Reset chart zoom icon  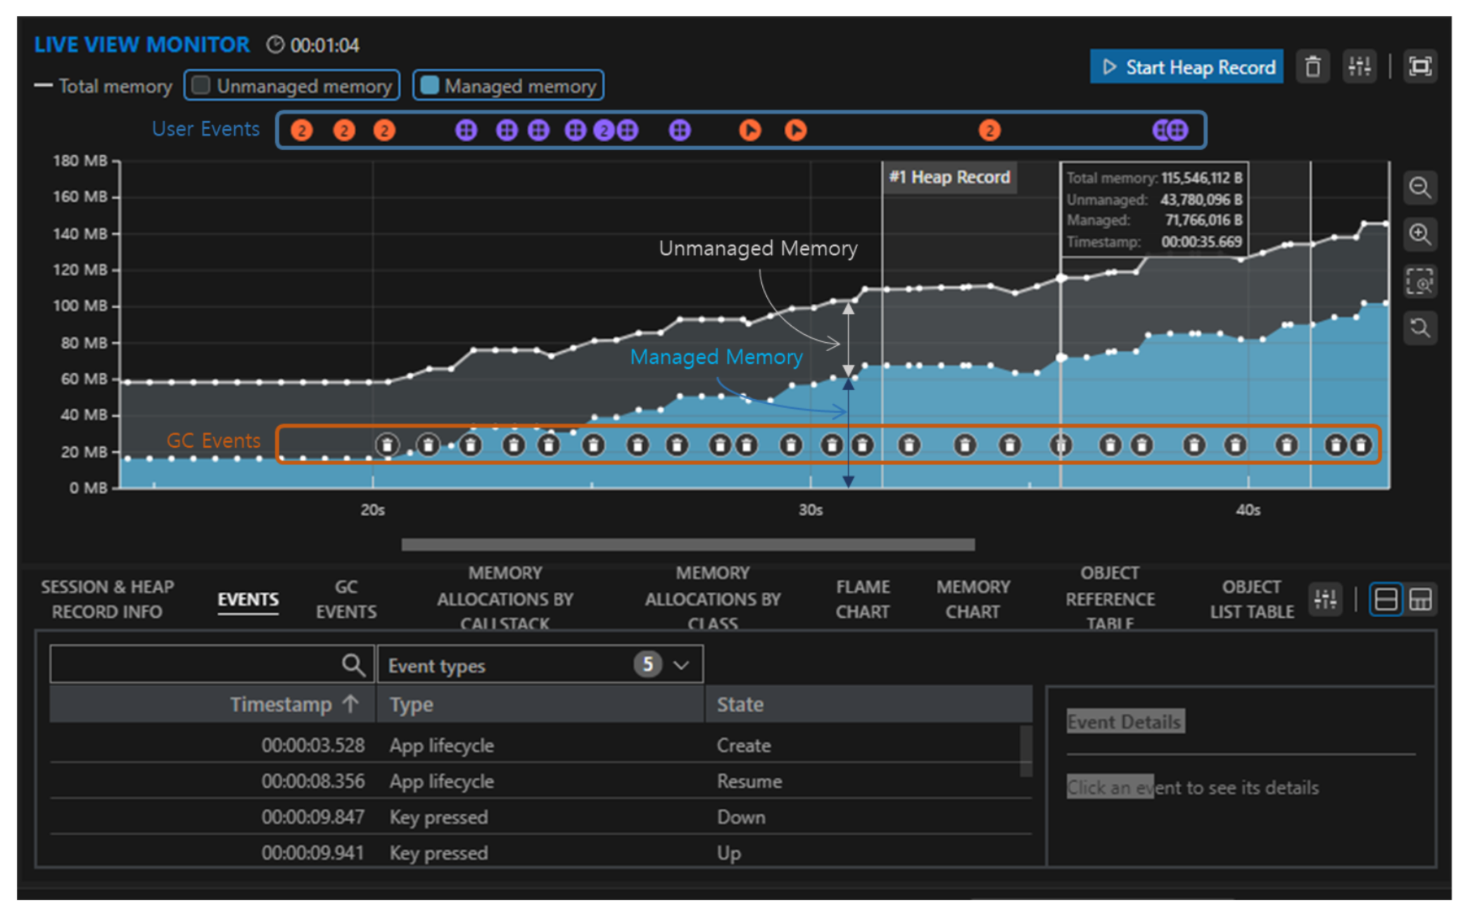click(x=1419, y=328)
